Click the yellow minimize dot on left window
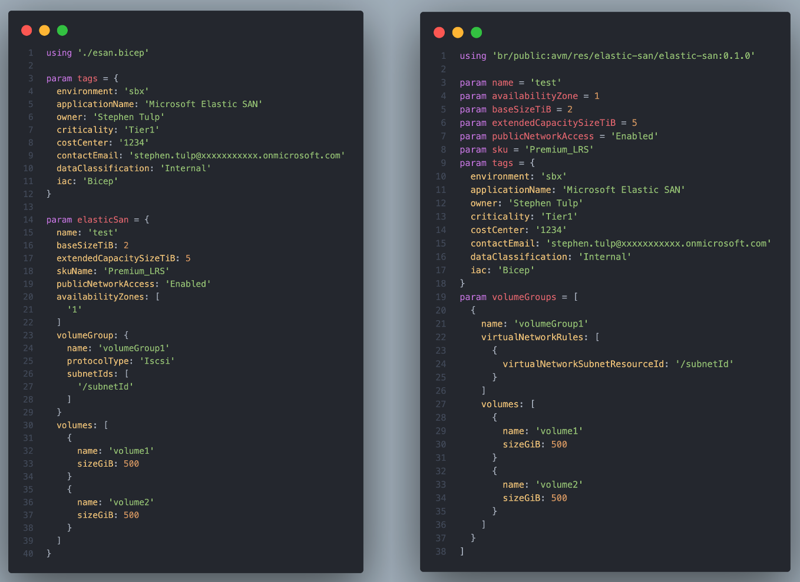Image resolution: width=800 pixels, height=582 pixels. tap(44, 31)
